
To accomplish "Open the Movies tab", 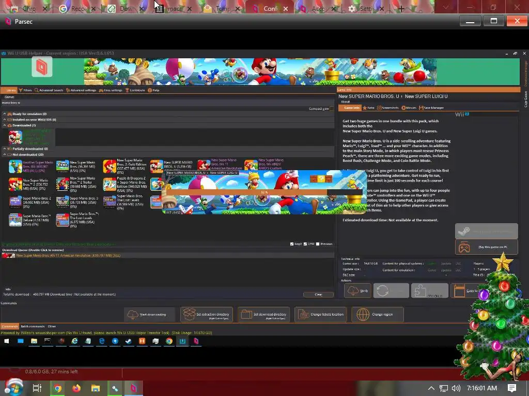I will click(409, 108).
